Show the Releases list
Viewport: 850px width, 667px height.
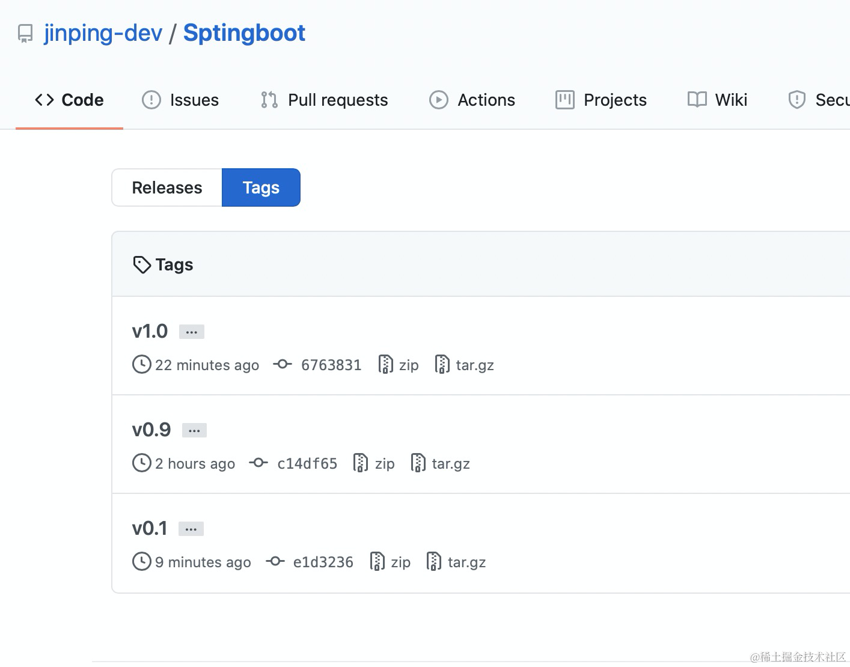click(167, 187)
